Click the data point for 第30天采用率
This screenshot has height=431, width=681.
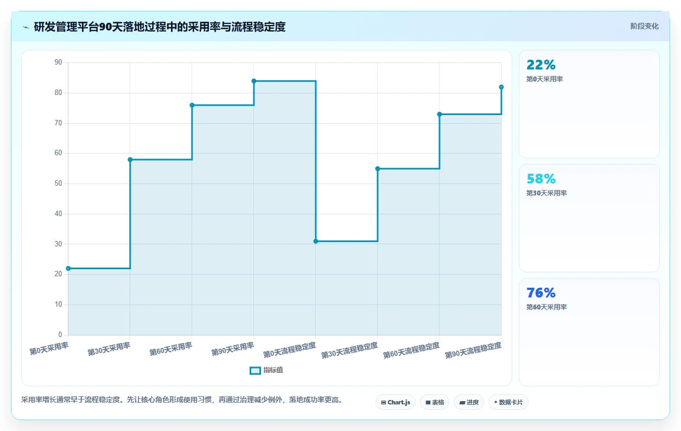click(130, 160)
